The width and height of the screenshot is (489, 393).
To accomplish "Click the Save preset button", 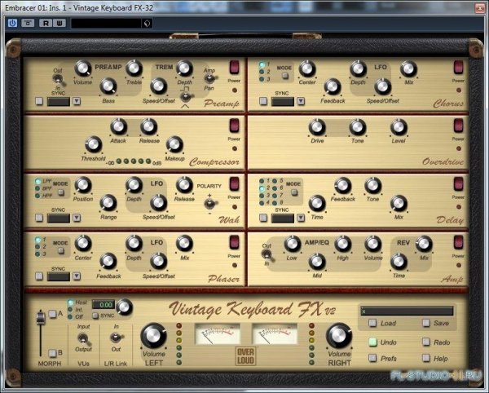I will 426,323.
